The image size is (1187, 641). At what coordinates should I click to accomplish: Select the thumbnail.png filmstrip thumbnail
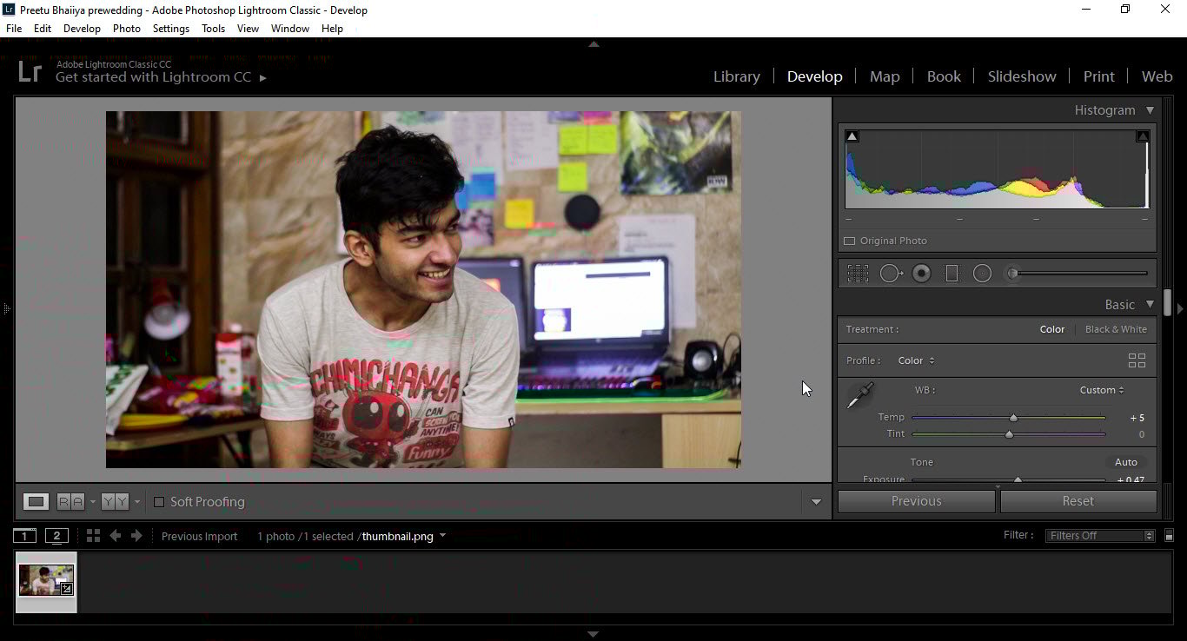[x=46, y=582]
